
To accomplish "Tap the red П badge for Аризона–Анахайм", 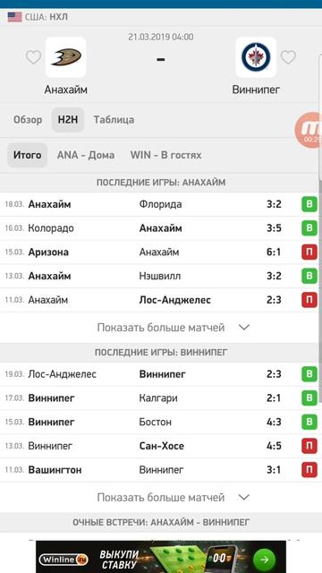I will [x=309, y=252].
